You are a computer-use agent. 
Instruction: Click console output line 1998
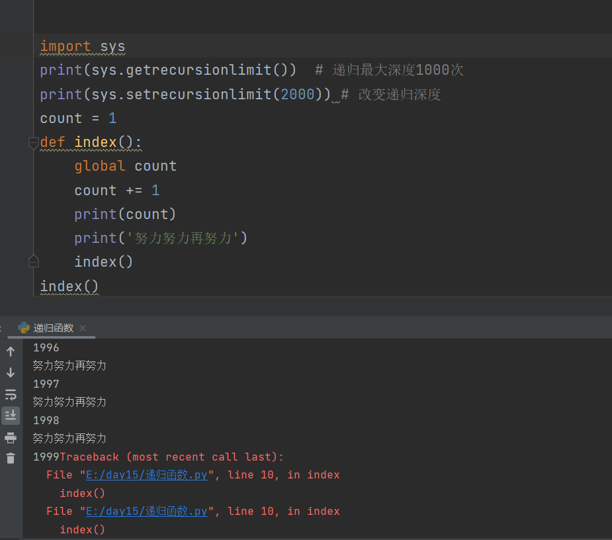(46, 420)
